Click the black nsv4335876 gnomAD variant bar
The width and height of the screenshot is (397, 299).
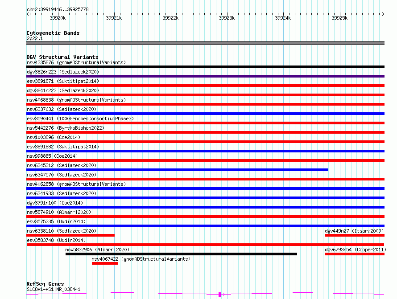tap(205, 67)
